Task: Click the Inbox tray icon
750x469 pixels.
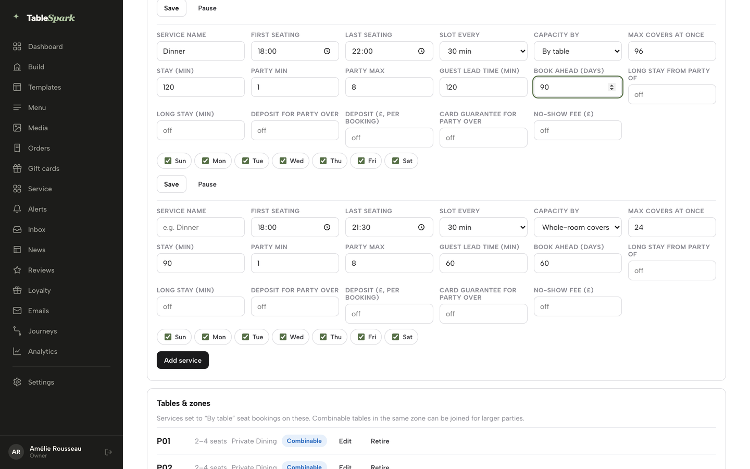Action: pyautogui.click(x=17, y=229)
